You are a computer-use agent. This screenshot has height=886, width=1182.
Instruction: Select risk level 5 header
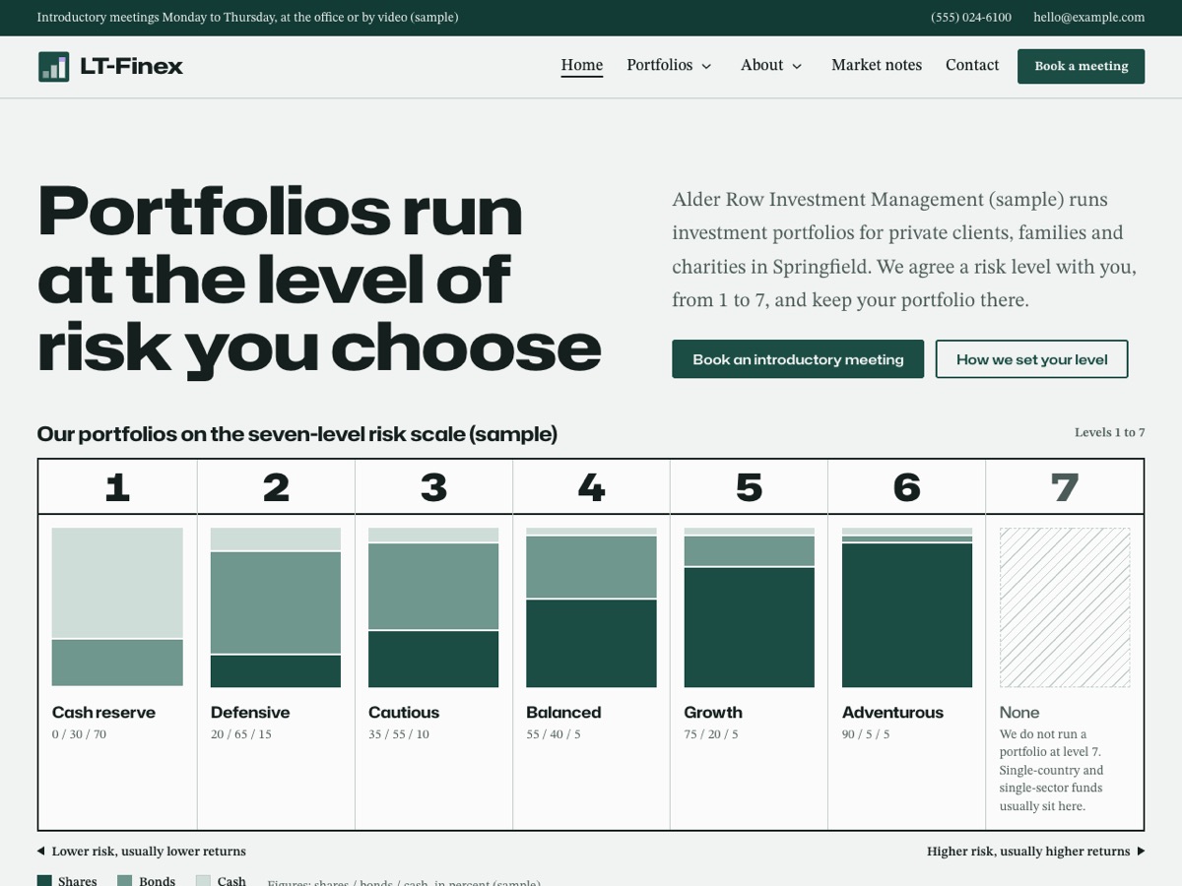(749, 486)
